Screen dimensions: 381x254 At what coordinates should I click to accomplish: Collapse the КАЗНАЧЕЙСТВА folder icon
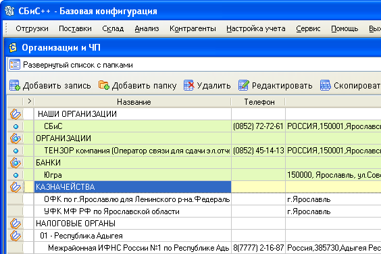(x=16, y=187)
